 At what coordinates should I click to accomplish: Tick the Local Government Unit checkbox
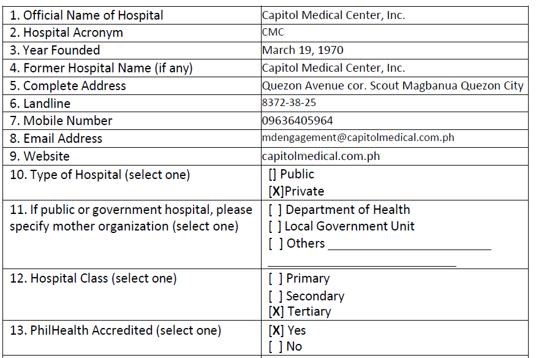tap(275, 226)
